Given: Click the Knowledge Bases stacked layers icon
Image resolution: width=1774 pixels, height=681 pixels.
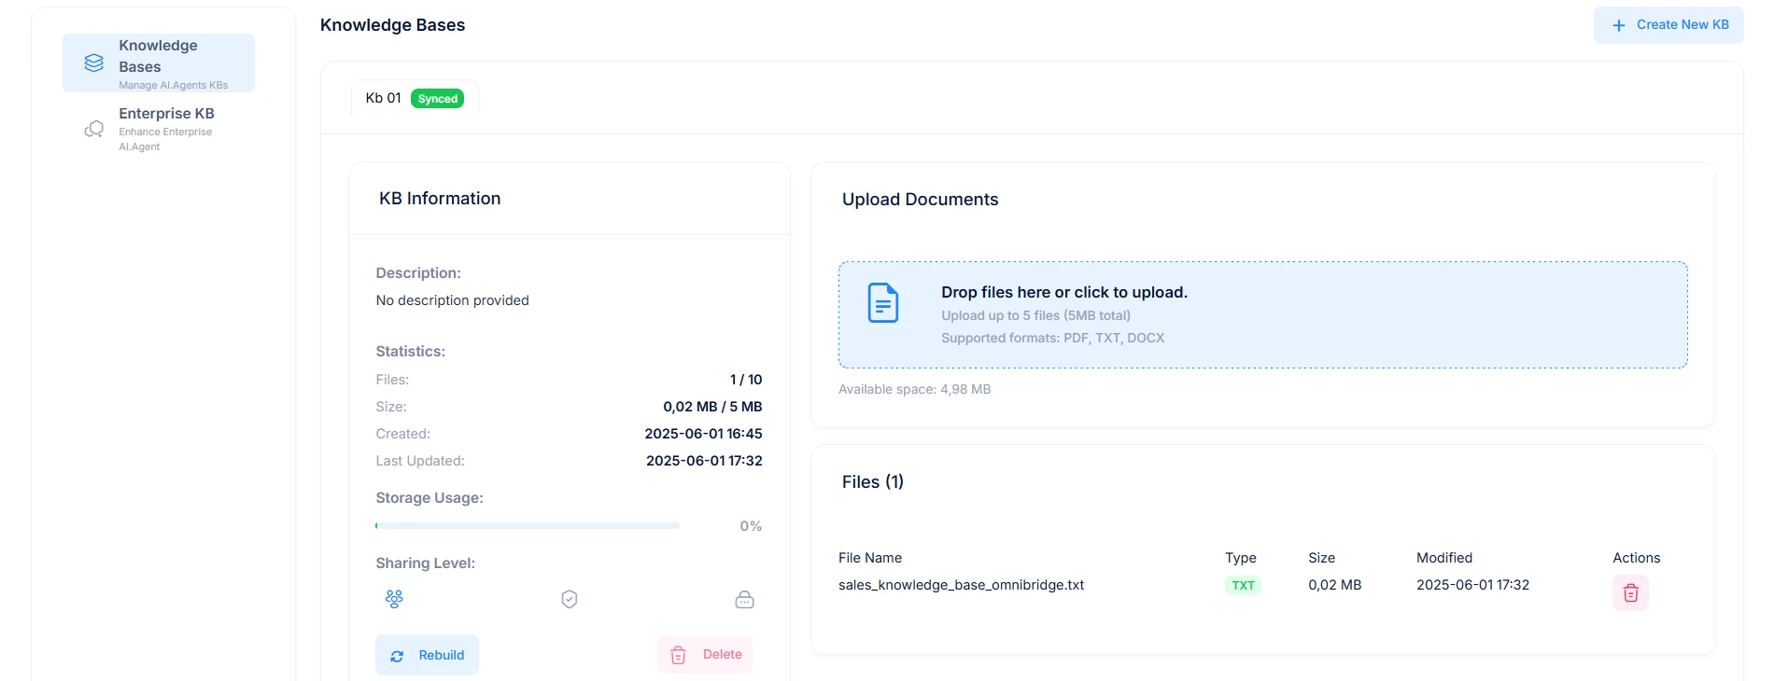Looking at the screenshot, I should (94, 63).
